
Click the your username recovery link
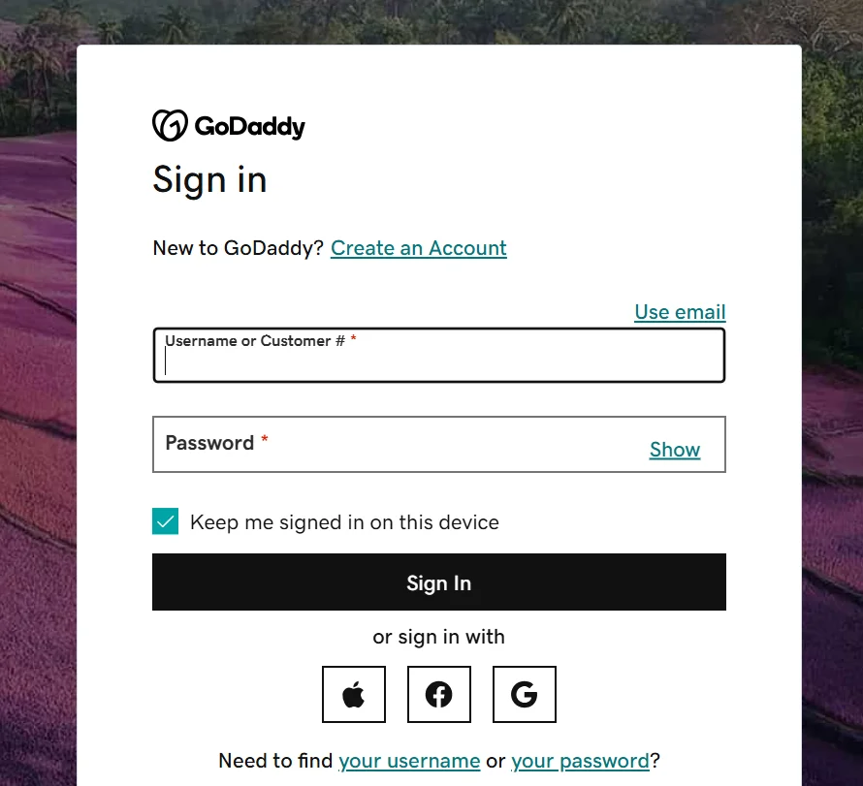coord(409,761)
